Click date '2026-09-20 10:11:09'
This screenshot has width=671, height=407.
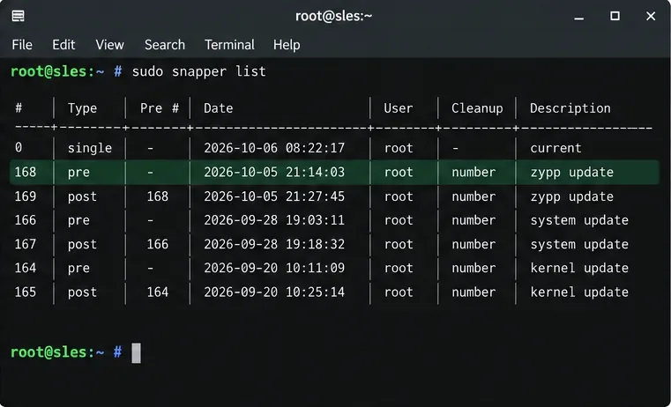coord(274,269)
